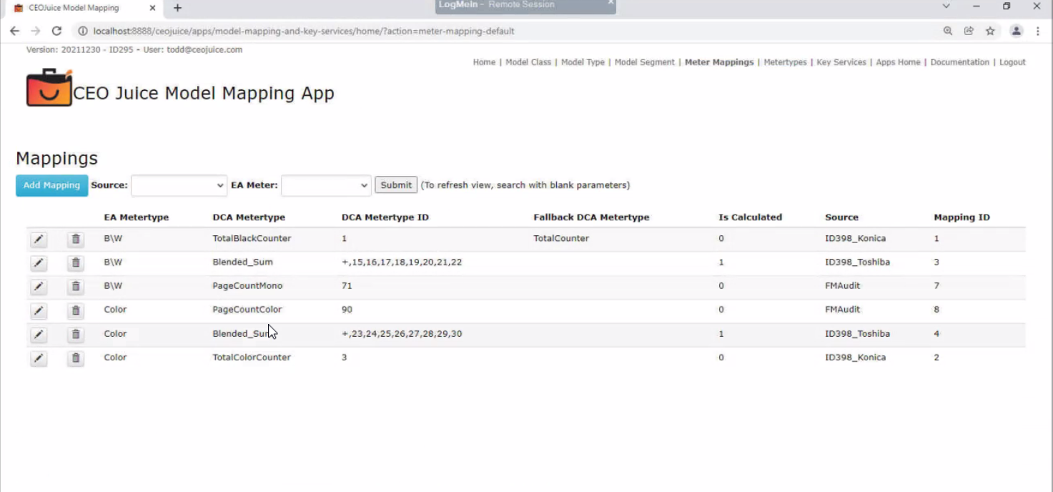Click the Fallback DCA Metertype header

591,217
